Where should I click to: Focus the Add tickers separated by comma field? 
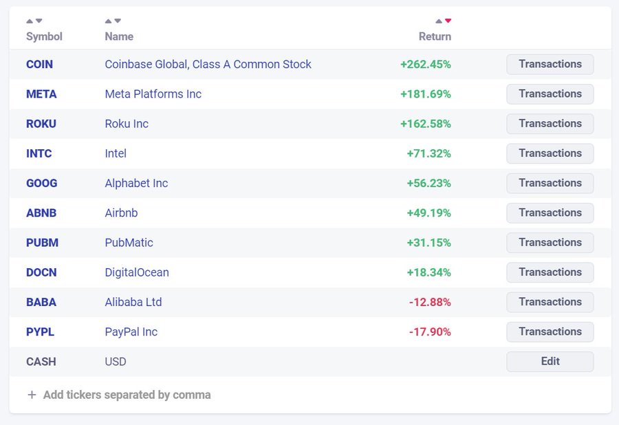127,395
